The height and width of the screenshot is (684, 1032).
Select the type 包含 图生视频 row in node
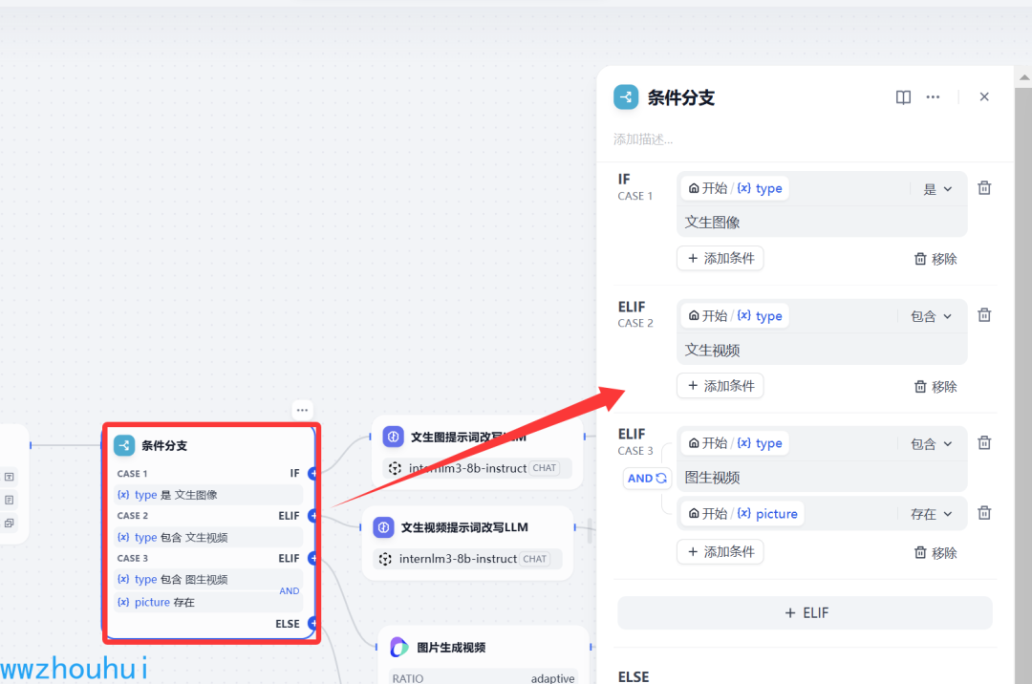[x=208, y=580]
